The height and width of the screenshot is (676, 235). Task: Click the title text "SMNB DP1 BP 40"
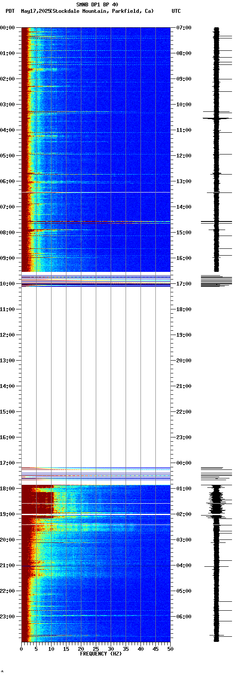tap(97, 5)
